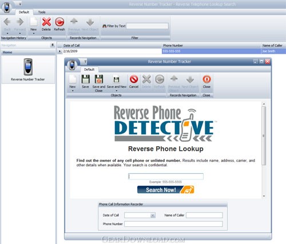Click the red Cancel icon
Image resolution: width=286 pixels, height=244 pixels.
[134, 79]
